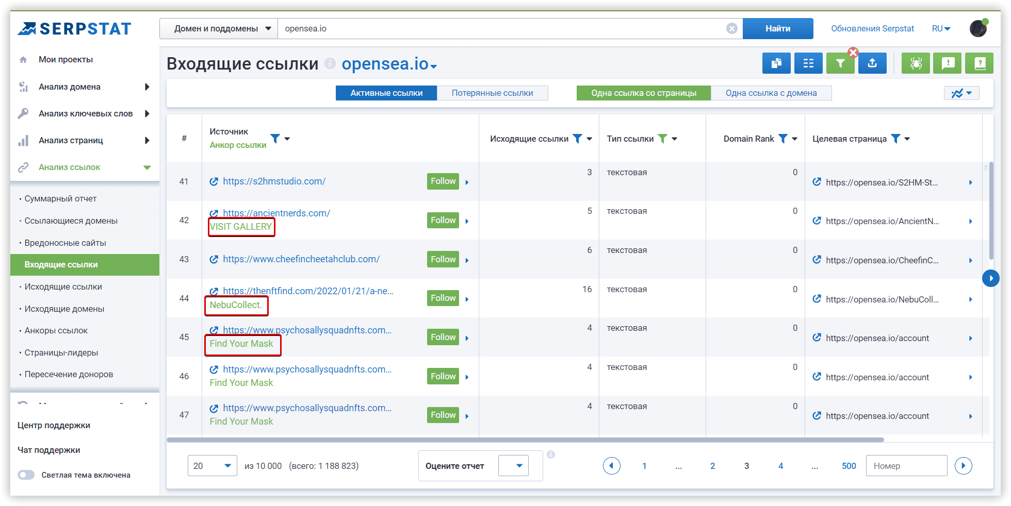Go to the next page arrow

point(964,466)
